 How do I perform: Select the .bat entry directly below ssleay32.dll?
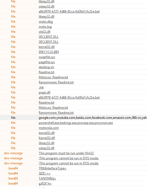[69, 11]
